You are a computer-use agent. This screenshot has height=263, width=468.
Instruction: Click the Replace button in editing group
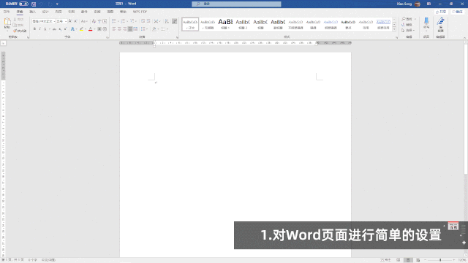pos(407,24)
